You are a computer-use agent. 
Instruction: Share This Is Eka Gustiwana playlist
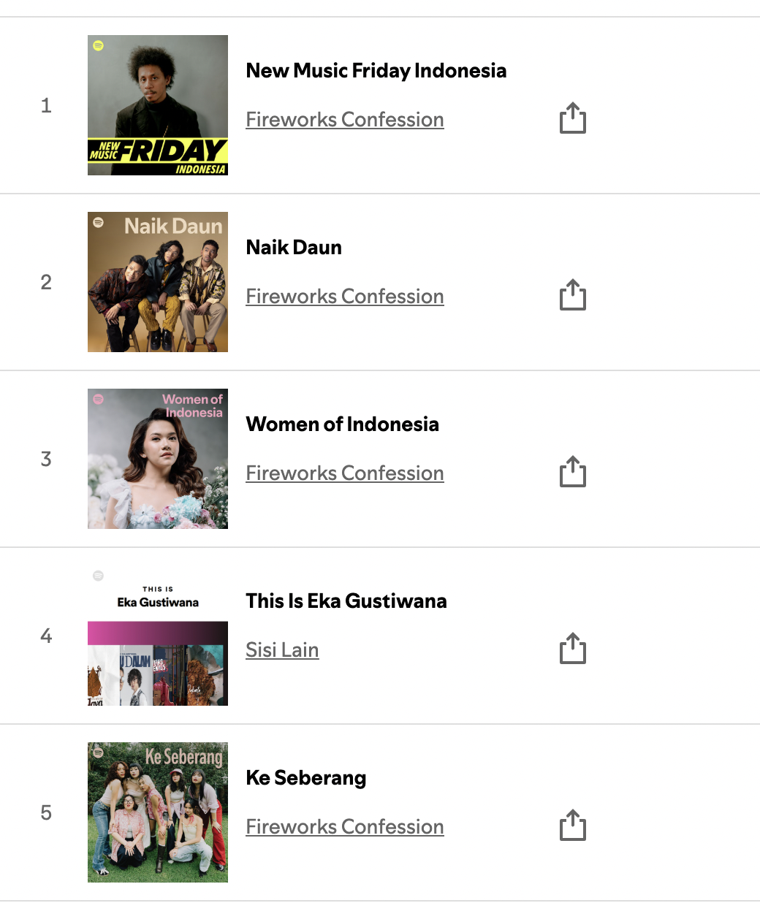(x=573, y=649)
